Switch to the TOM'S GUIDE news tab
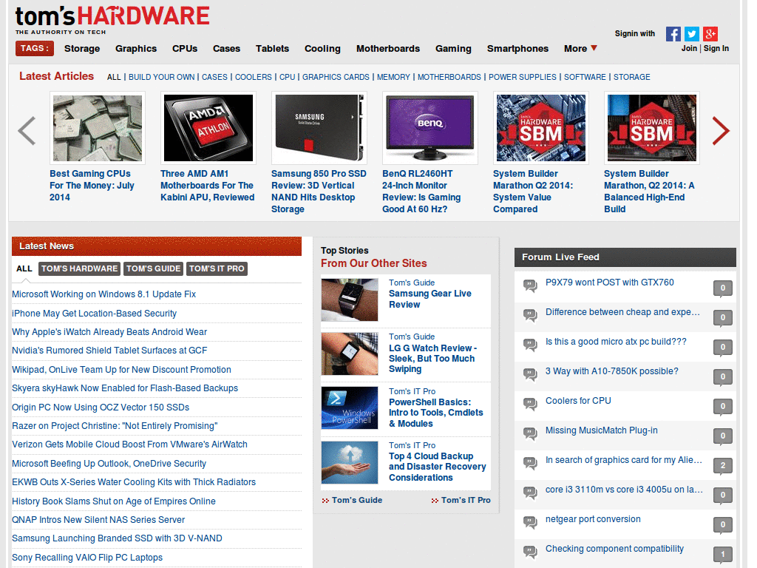The height and width of the screenshot is (568, 757). pyautogui.click(x=153, y=268)
